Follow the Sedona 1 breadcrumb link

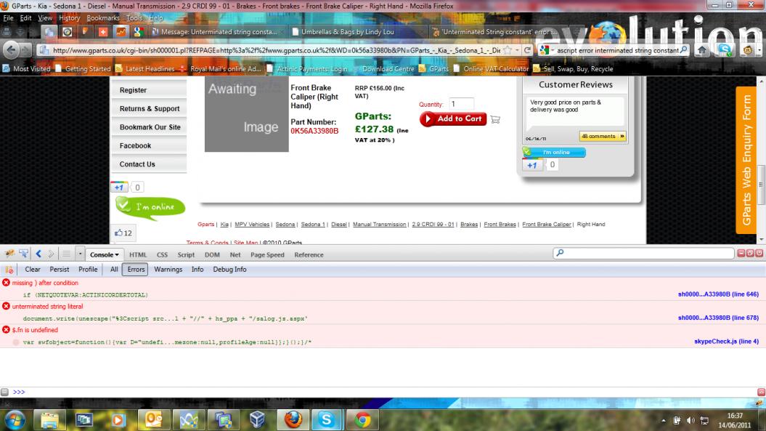313,225
